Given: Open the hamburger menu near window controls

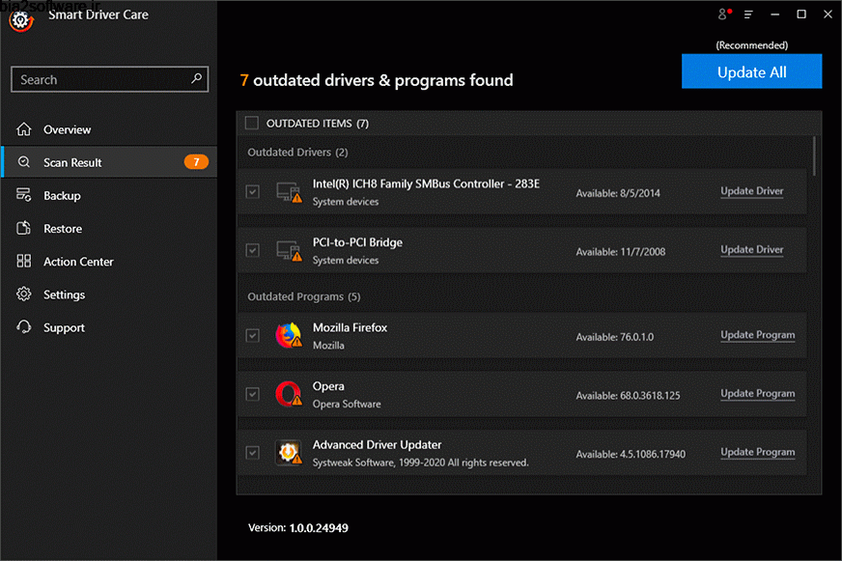Looking at the screenshot, I should pos(748,14).
